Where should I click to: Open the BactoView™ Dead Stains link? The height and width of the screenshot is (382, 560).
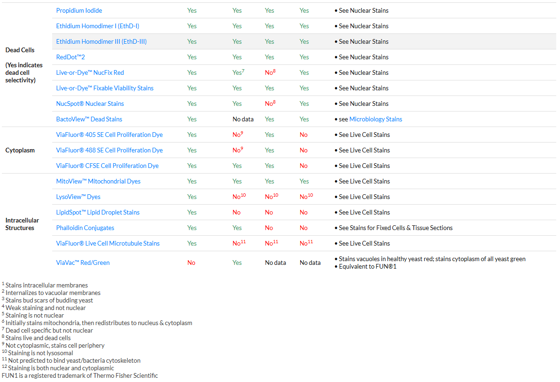pos(89,119)
